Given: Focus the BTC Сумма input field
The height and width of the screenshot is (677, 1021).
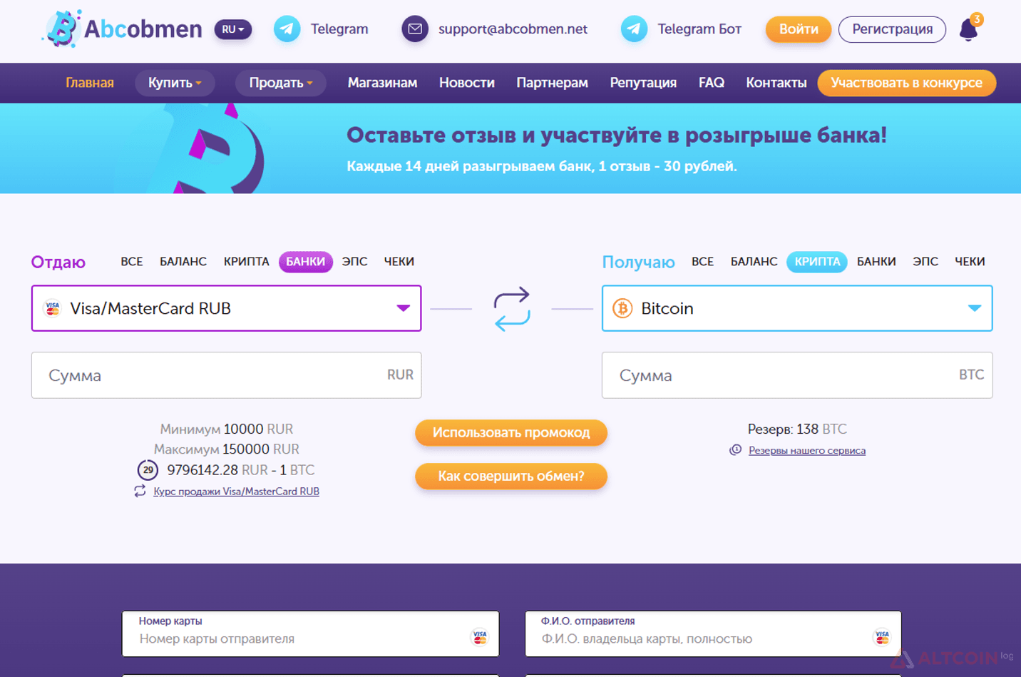Looking at the screenshot, I should [x=797, y=375].
